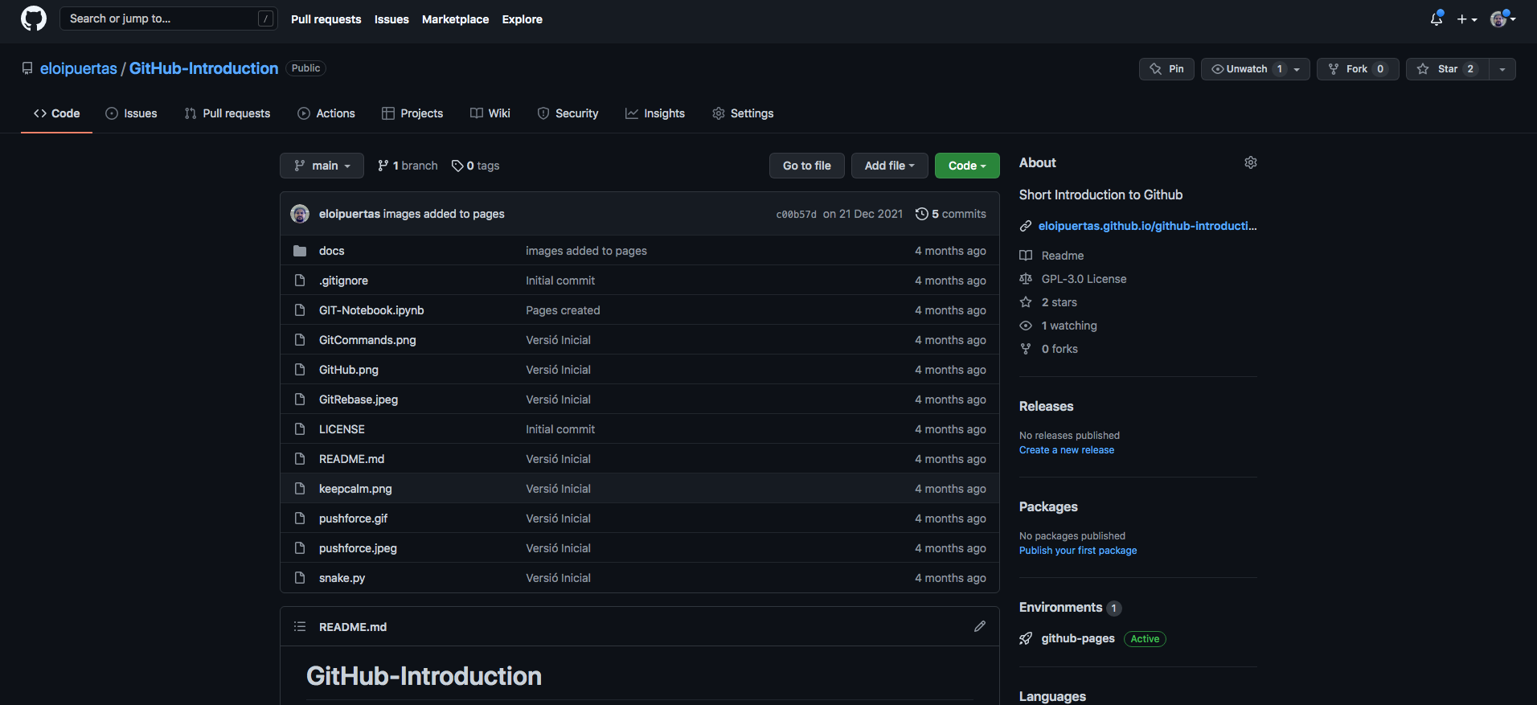
Task: Click the GitHub Octocat logo
Action: pos(33,18)
